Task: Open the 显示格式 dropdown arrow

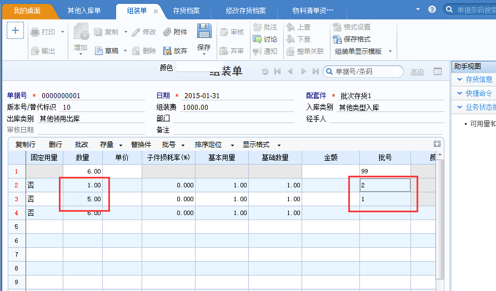Action: point(279,145)
